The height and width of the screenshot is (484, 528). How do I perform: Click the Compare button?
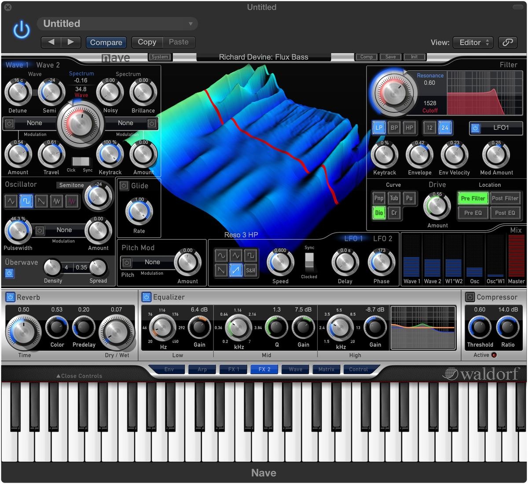[x=106, y=42]
